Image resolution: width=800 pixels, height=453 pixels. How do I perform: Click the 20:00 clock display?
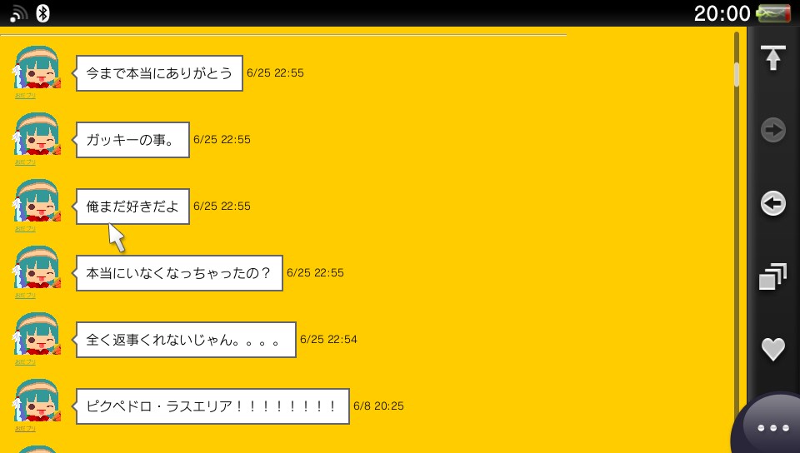click(722, 13)
